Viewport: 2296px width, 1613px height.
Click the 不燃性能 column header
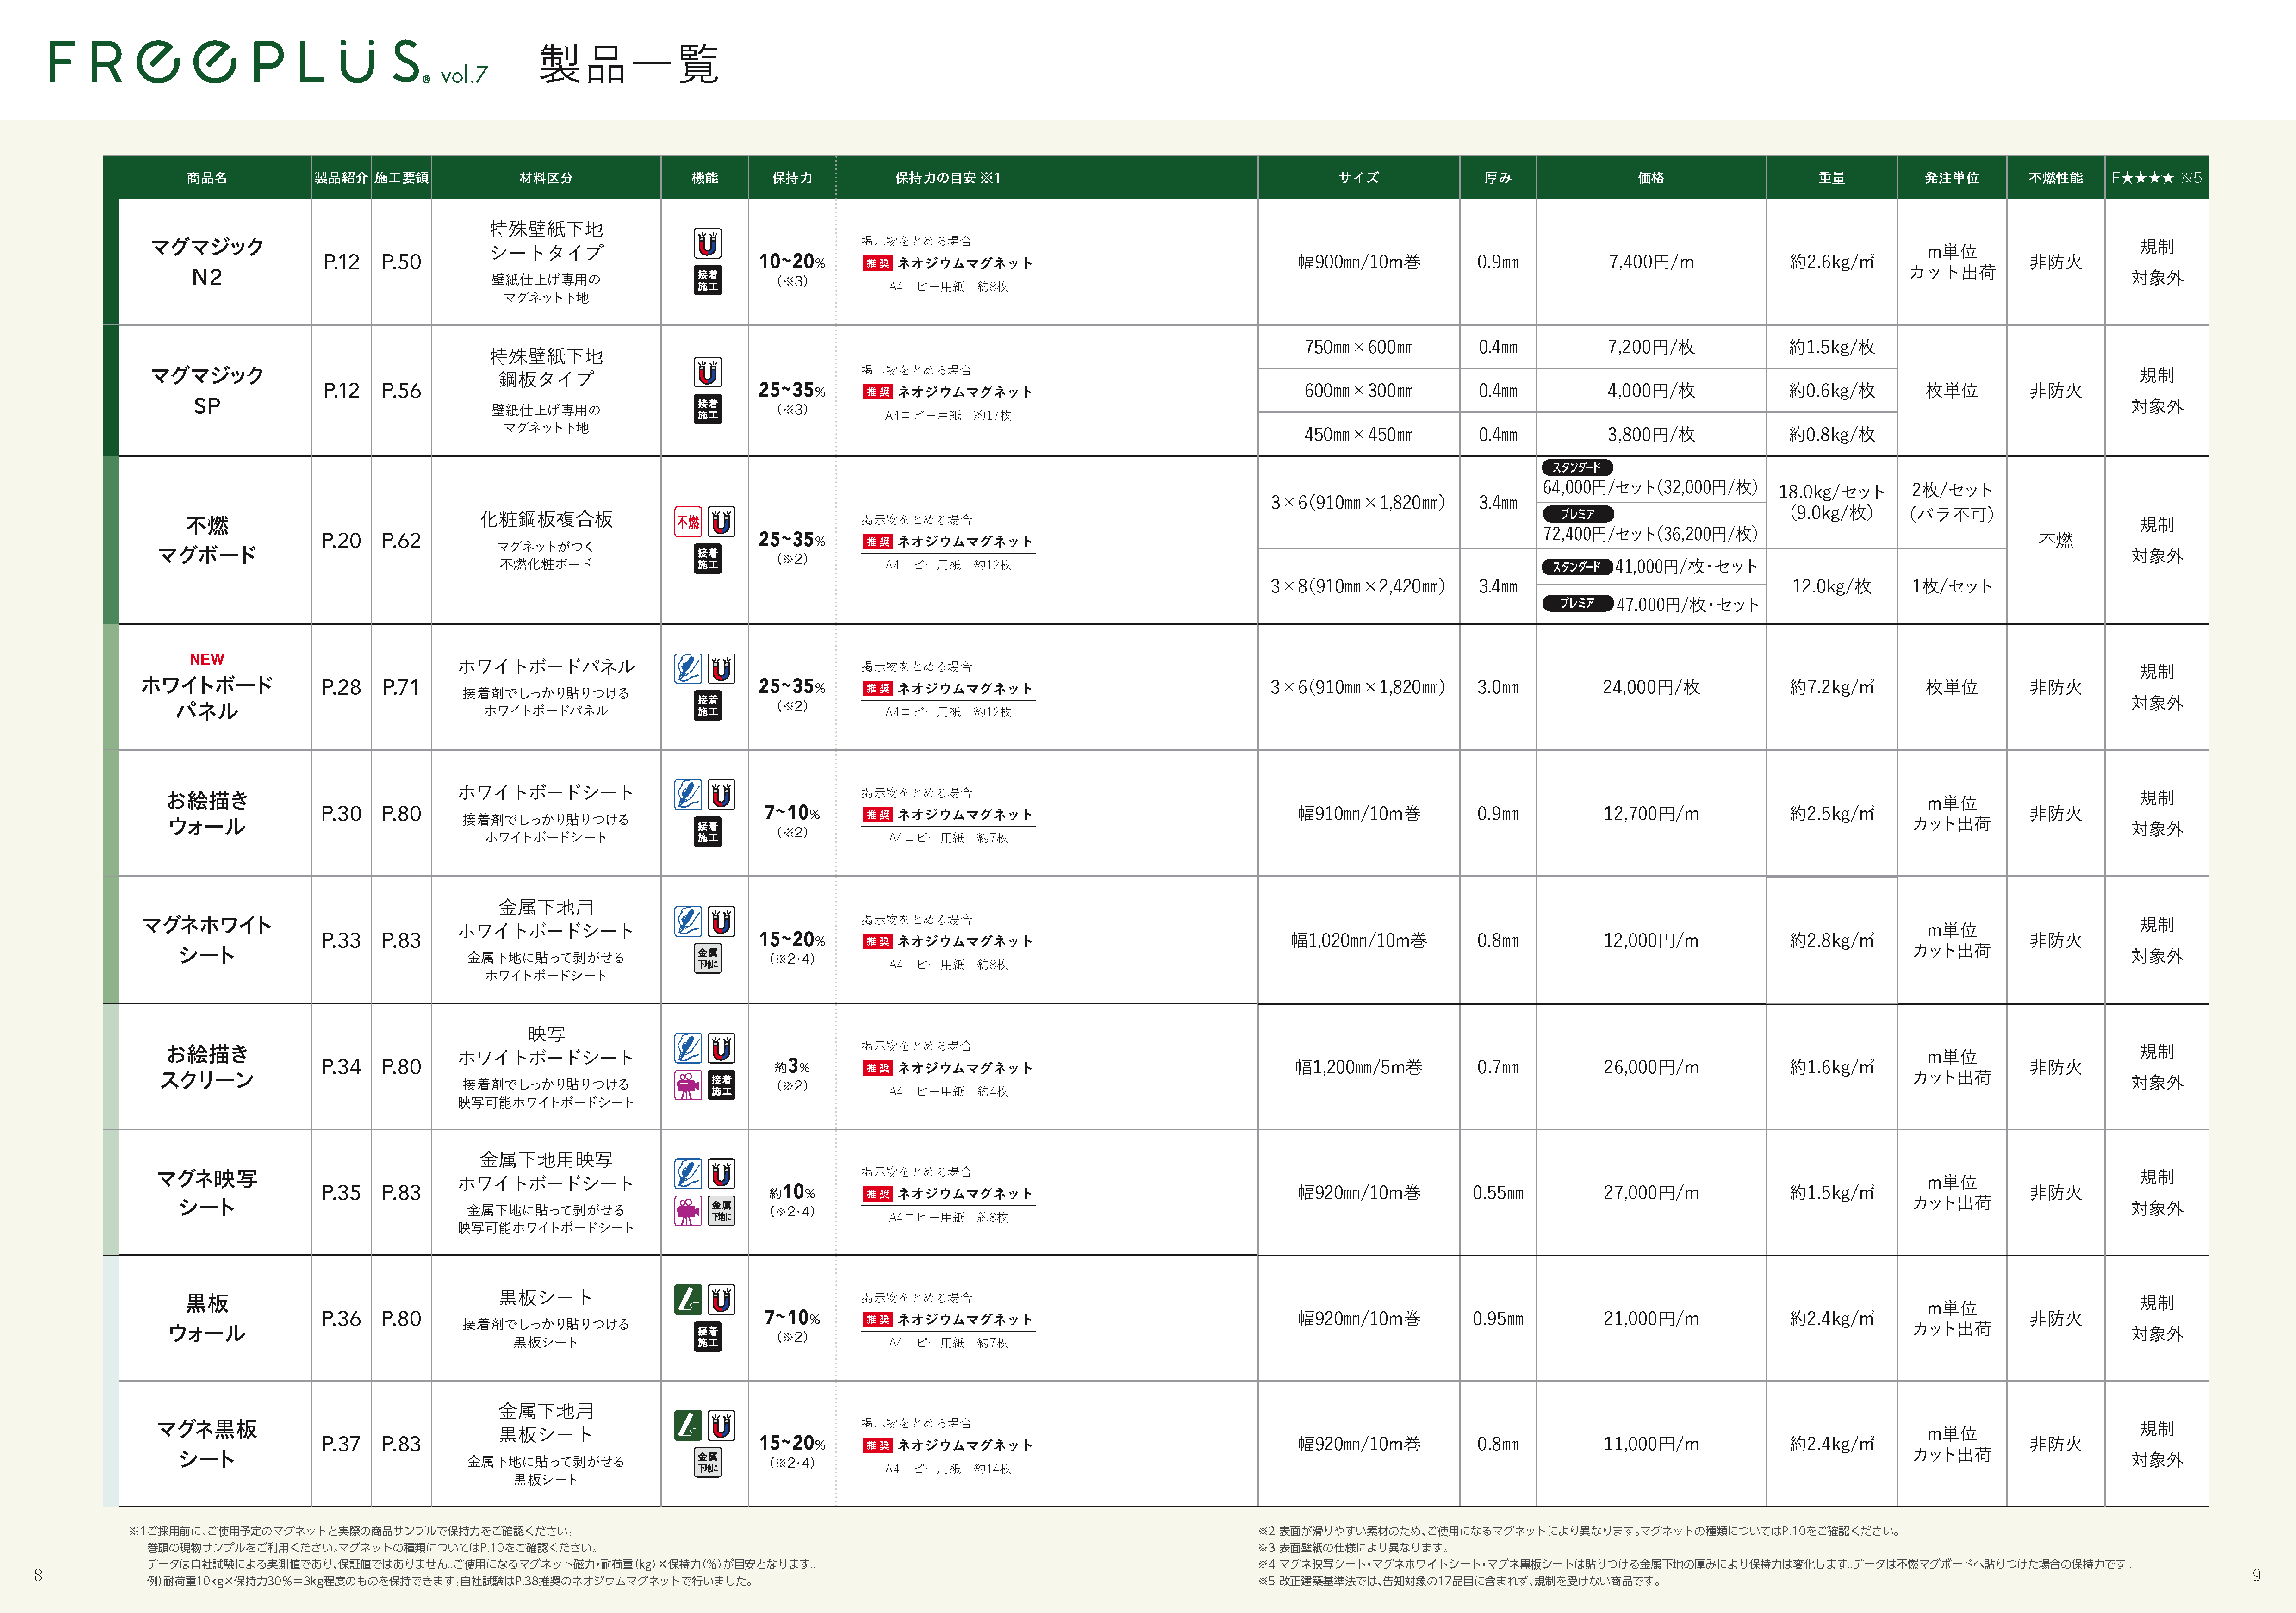click(2055, 178)
